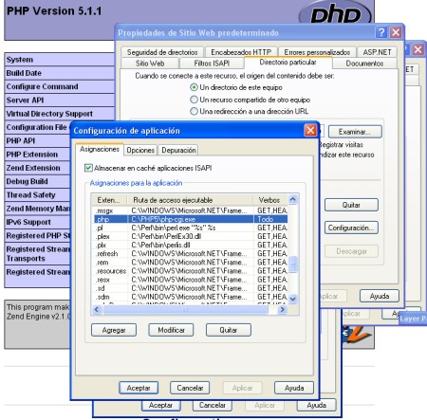Click Cancelar in Configuración de aplicación
The width and height of the screenshot is (427, 420).
click(x=190, y=388)
